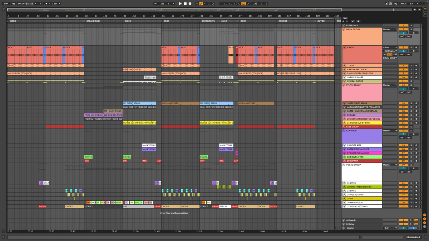This screenshot has height=241, width=429.
Task: Unfold the 36 MAIN VOCAL track
Action: point(344,202)
